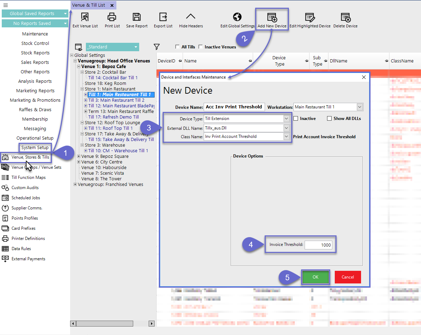Click the tree panel horizontal scrollbar
The width and height of the screenshot is (421, 335).
point(112,323)
